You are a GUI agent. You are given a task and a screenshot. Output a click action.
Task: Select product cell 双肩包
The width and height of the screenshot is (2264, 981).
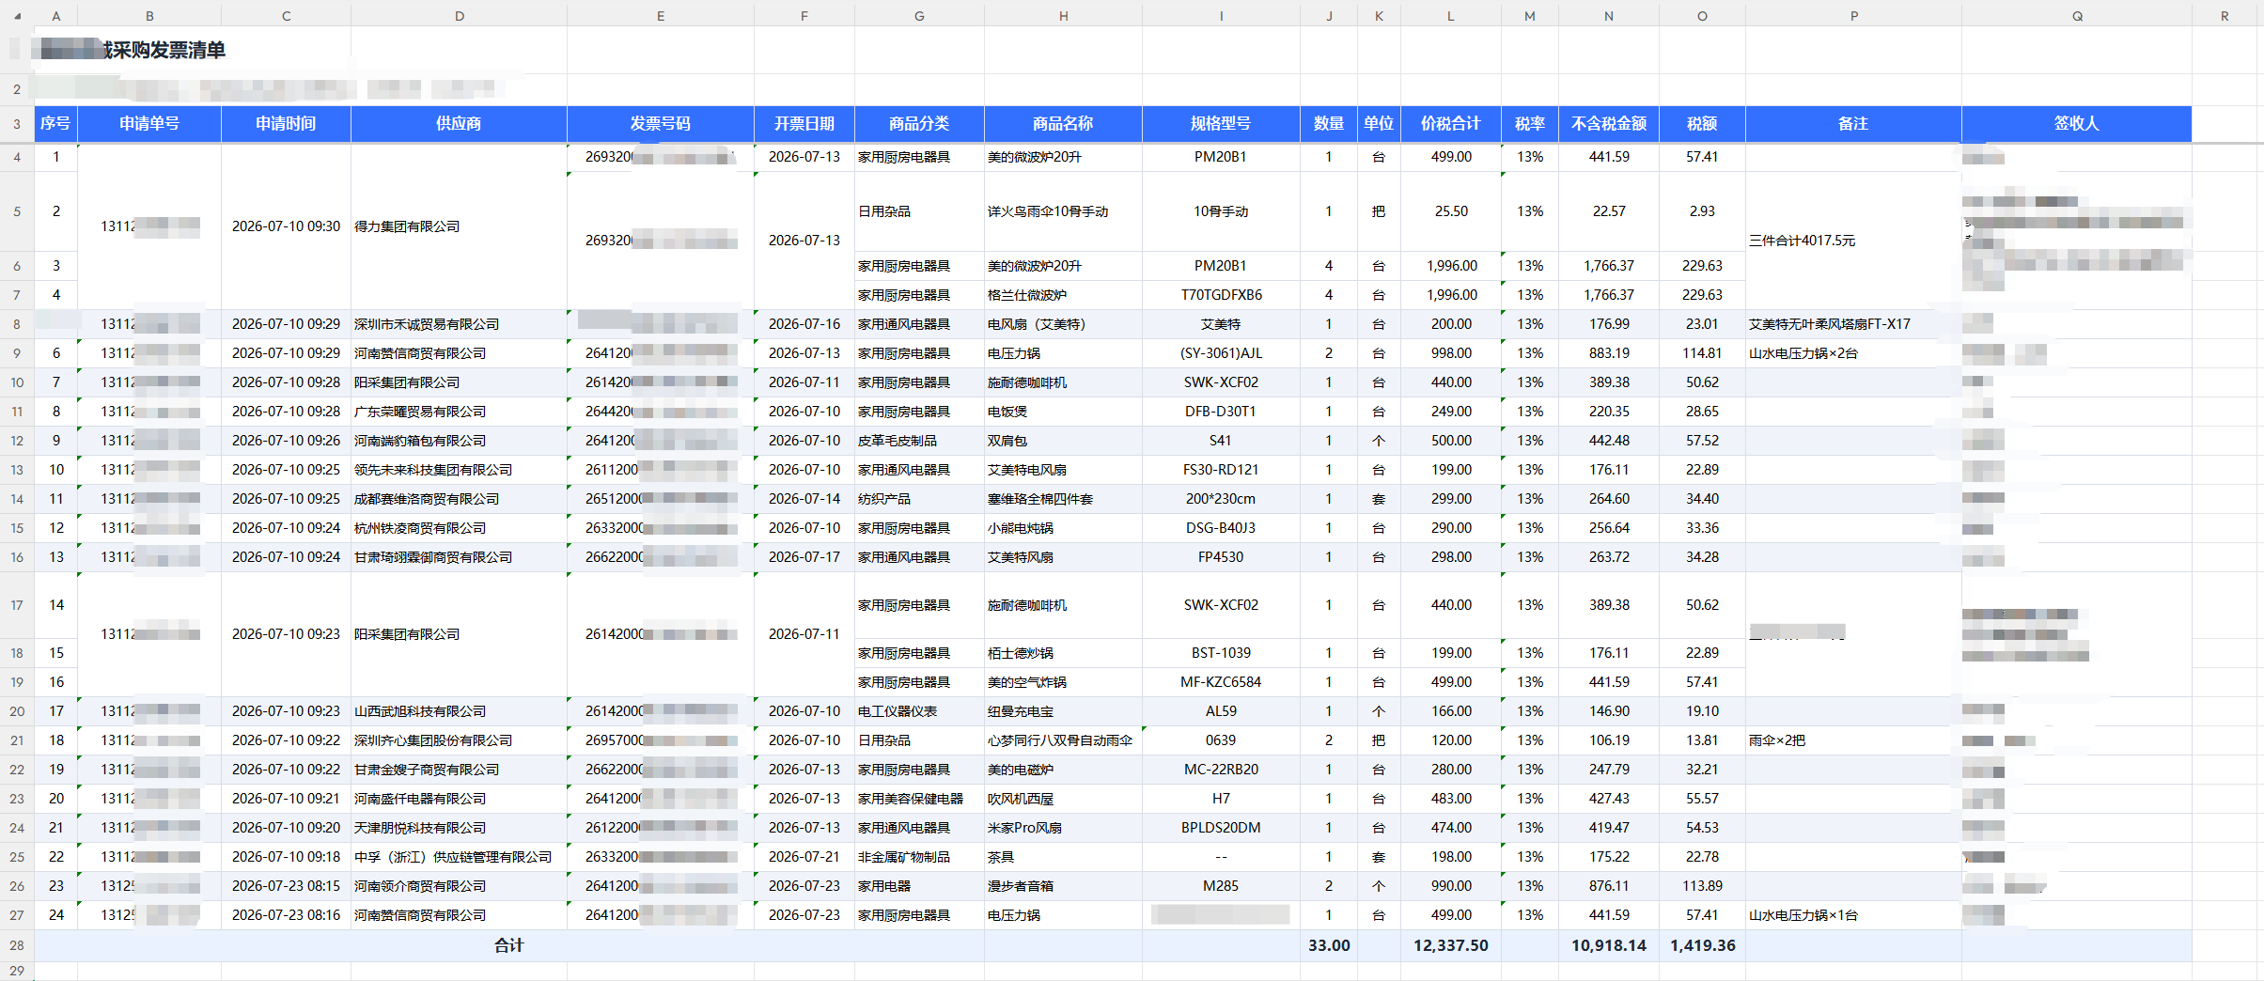click(x=1063, y=441)
